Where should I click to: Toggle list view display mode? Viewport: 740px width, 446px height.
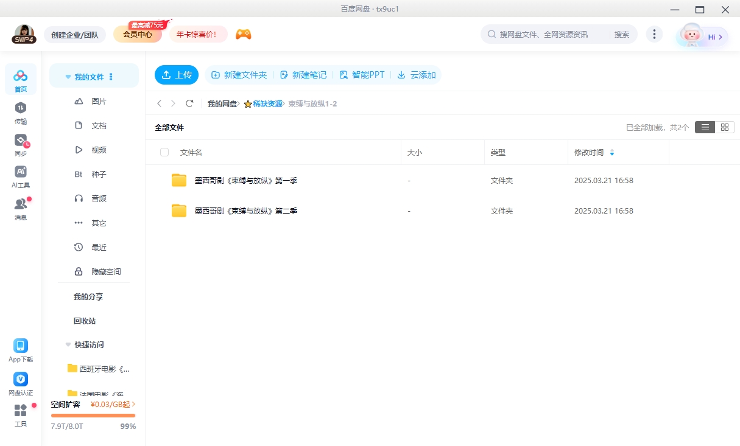tap(705, 127)
